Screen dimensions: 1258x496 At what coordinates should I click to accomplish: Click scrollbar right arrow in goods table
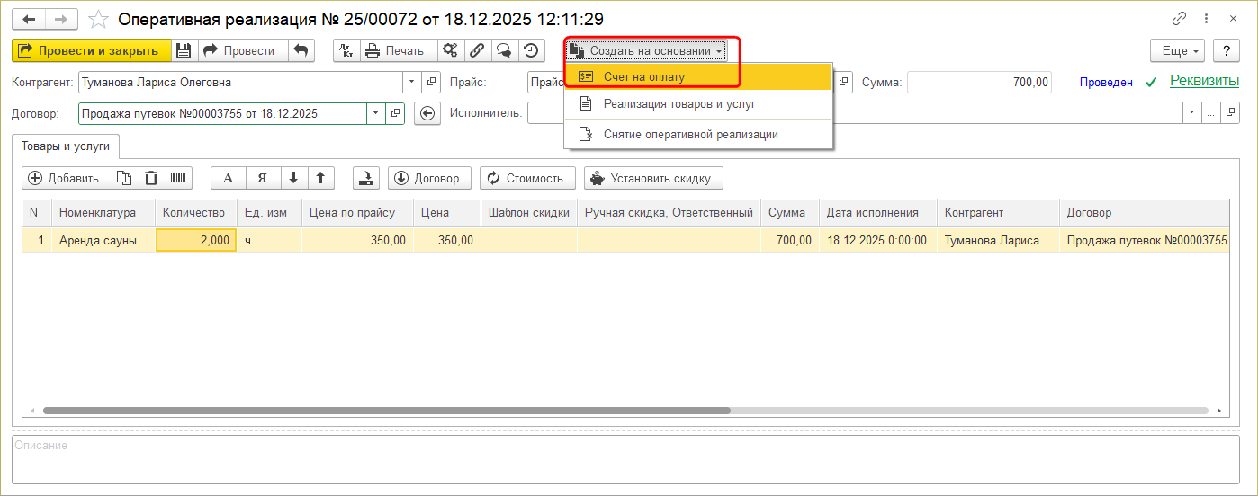1220,410
